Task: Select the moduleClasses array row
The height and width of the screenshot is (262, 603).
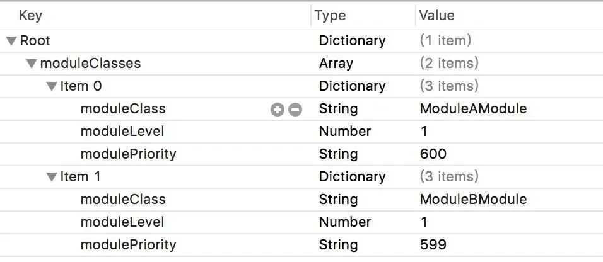Action: (90, 64)
